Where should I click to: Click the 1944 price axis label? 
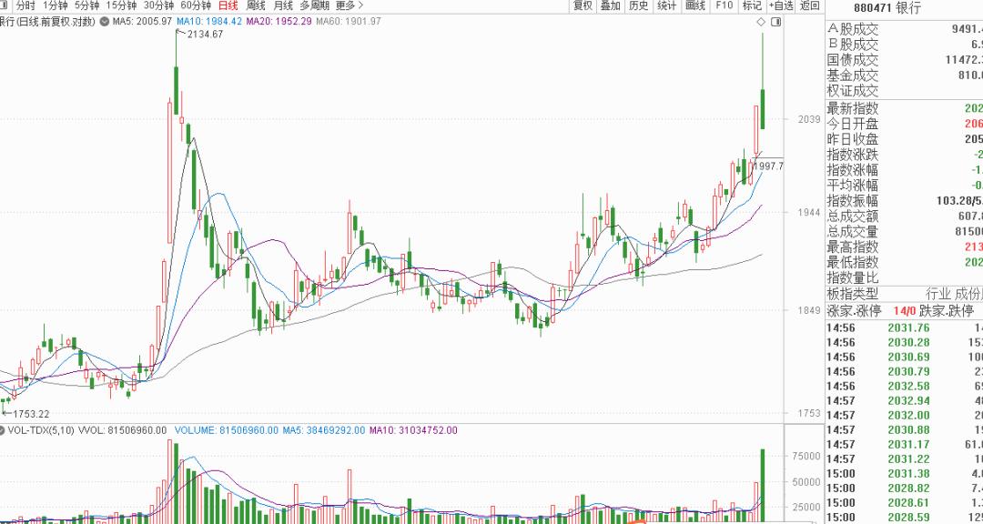[810, 213]
